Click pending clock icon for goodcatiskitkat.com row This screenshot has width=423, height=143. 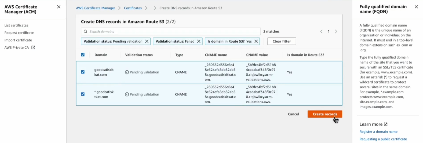127,72
